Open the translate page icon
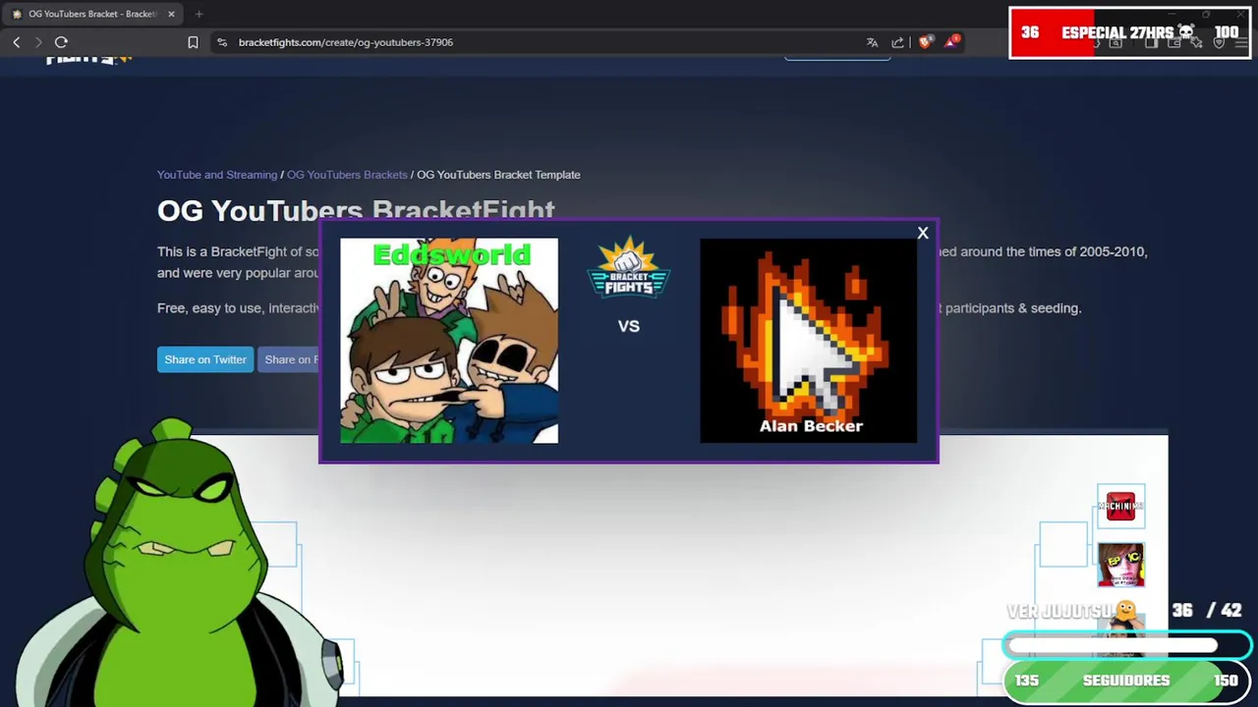1258x707 pixels. tap(872, 42)
